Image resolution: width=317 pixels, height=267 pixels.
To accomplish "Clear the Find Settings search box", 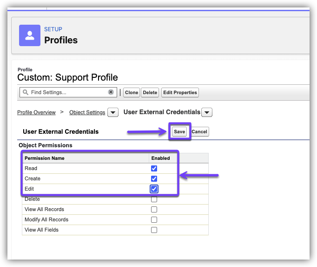I will click(x=111, y=92).
